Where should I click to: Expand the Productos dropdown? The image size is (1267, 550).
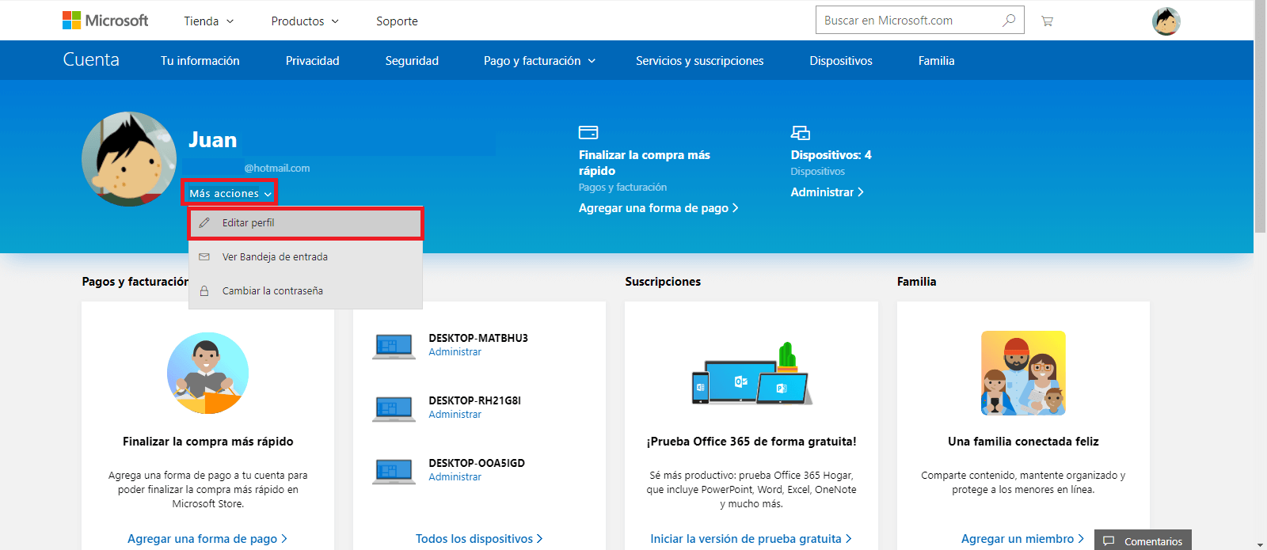click(305, 21)
